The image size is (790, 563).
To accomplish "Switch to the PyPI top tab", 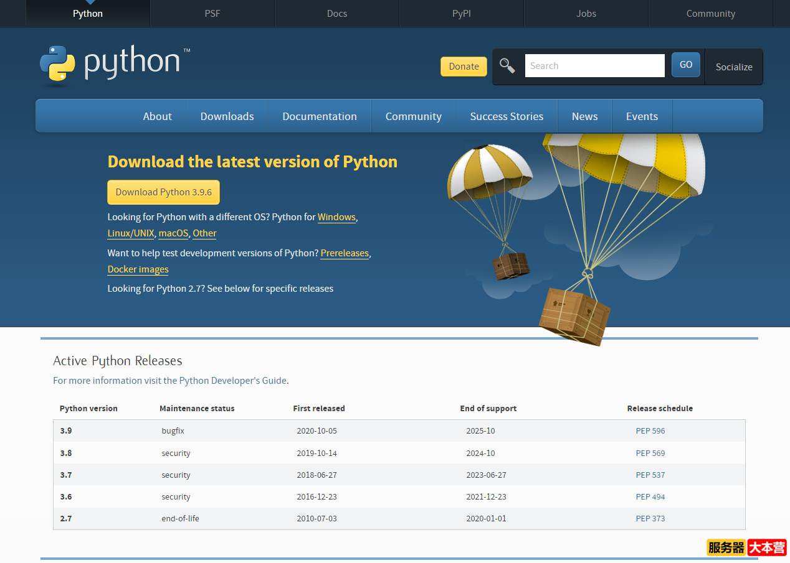I will coord(462,14).
